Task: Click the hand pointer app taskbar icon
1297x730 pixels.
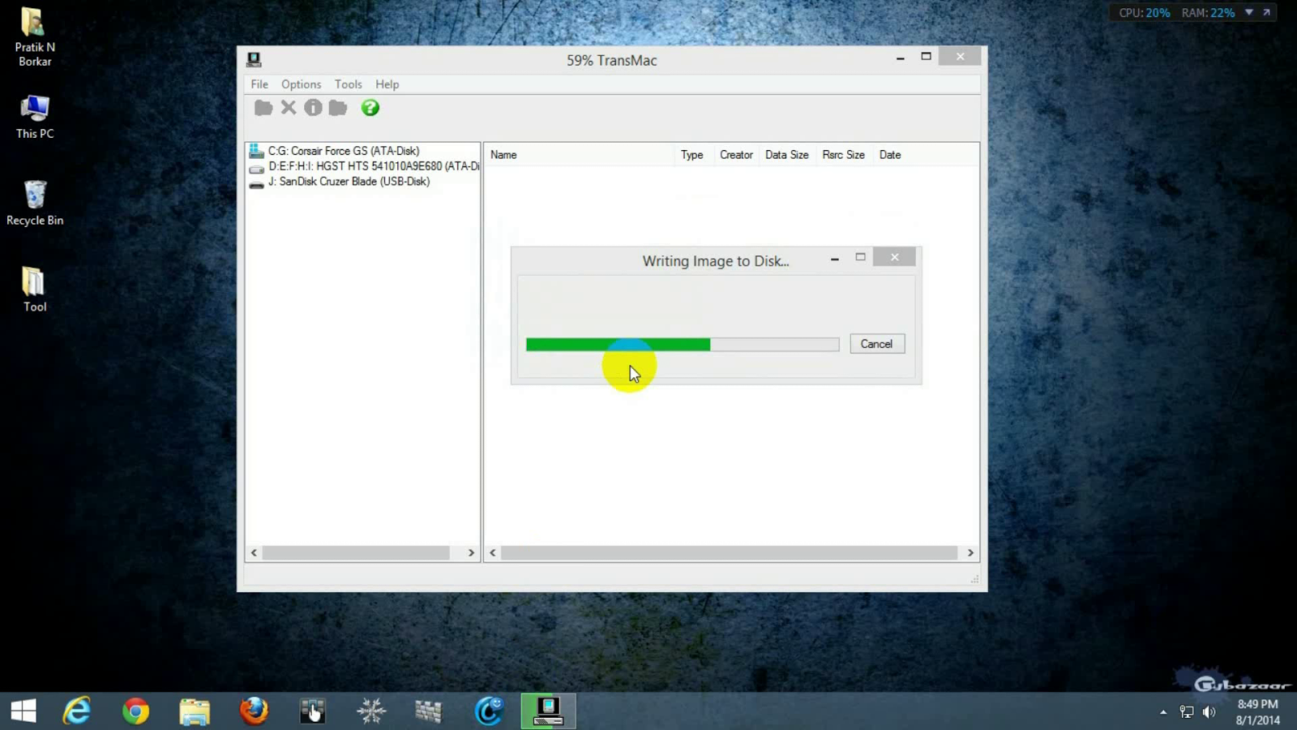Action: [312, 711]
